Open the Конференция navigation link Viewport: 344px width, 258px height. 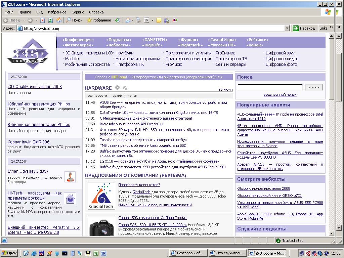coord(78,40)
